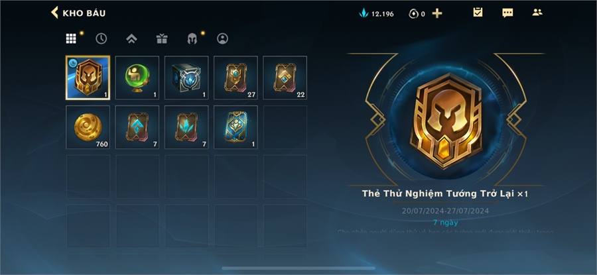Screen dimensions: 597x275
Task: Select the gold coin item with 760
Action: [x=88, y=127]
